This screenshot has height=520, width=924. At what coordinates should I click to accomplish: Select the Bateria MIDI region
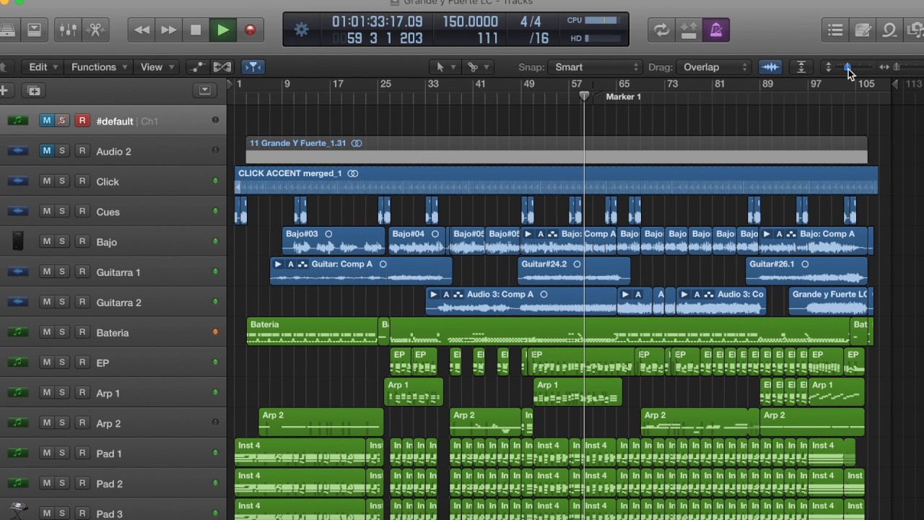click(312, 331)
